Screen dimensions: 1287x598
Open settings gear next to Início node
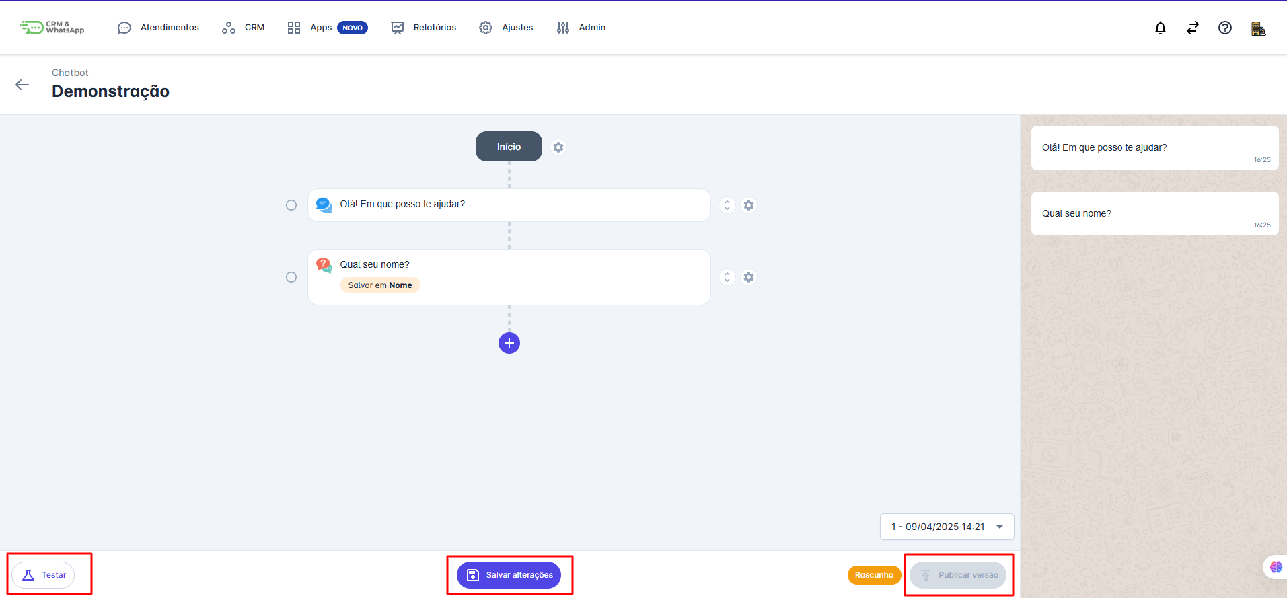click(558, 147)
